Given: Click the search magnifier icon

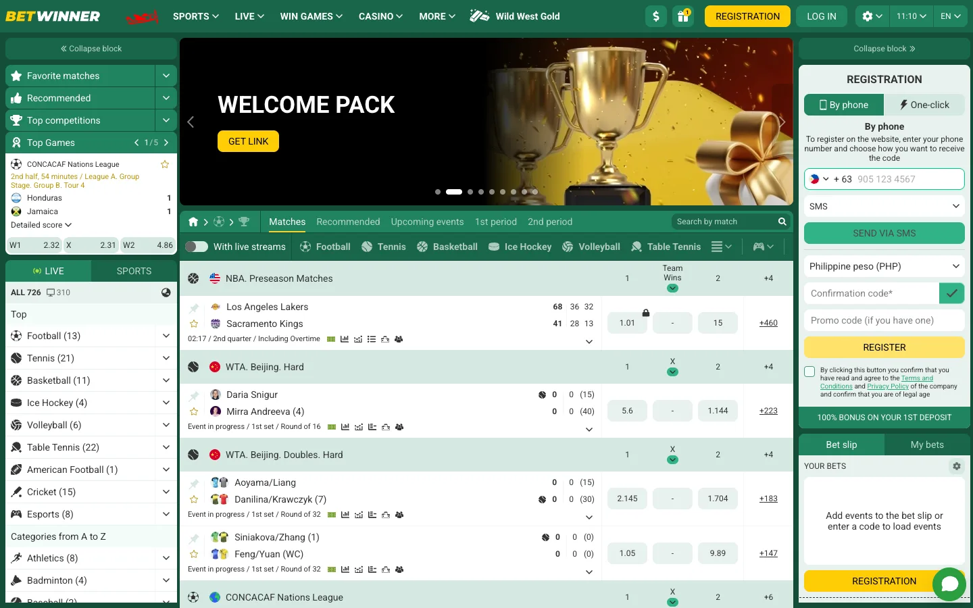Looking at the screenshot, I should 782,222.
